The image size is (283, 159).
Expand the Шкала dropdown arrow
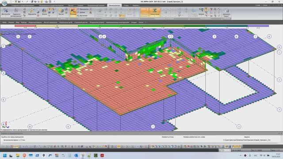coord(201,16)
